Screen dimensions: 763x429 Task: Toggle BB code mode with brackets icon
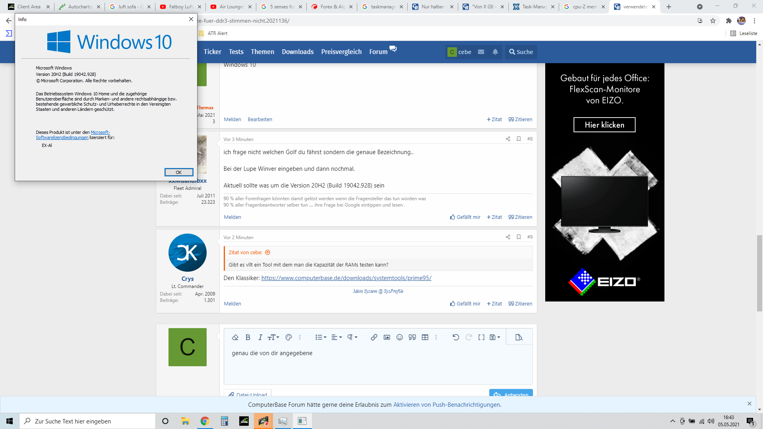tap(481, 337)
